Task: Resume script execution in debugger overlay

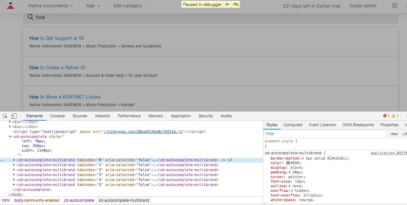Action: point(227,4)
